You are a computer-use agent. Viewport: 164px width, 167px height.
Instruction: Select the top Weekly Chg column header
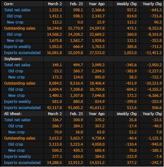127,4
